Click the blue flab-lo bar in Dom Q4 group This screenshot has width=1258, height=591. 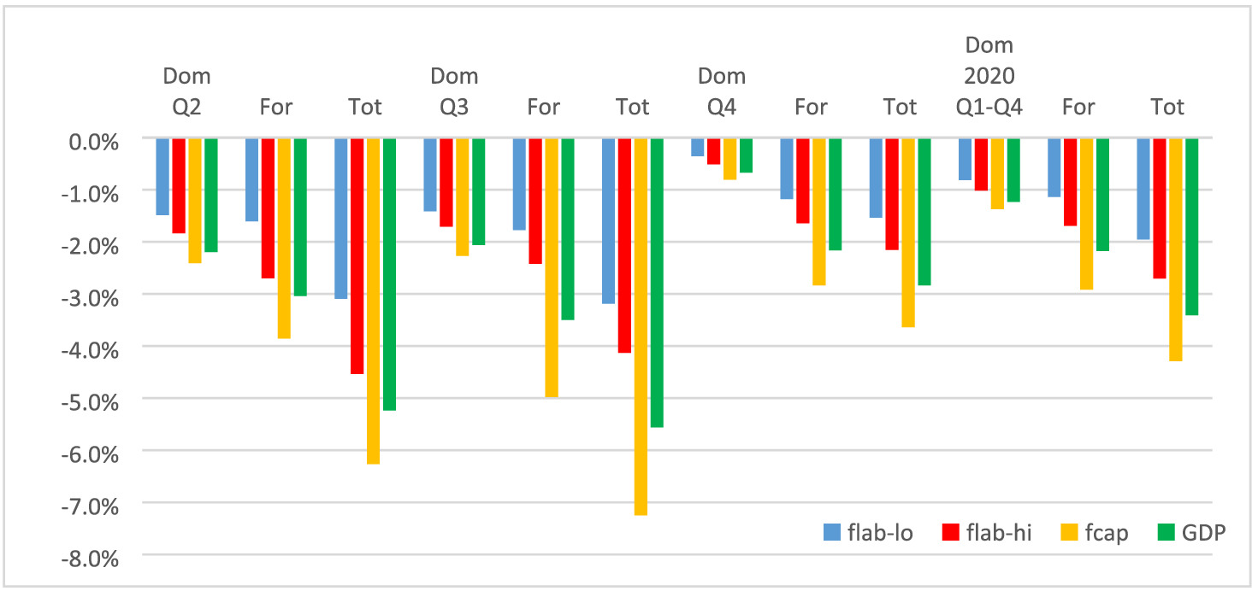click(698, 148)
